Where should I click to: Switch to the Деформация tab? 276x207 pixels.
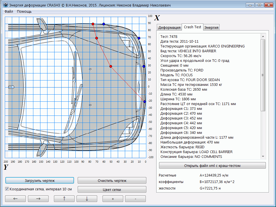tap(169, 27)
